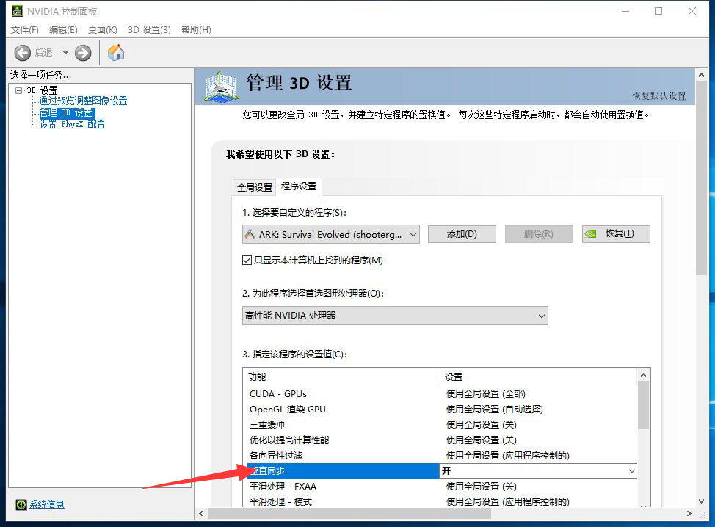Click the home icon in the toolbar
This screenshot has width=715, height=527.
[x=116, y=53]
